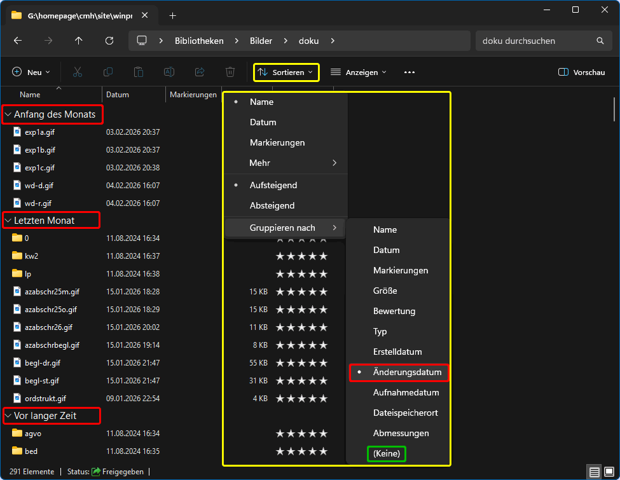Go up one folder with Up arrow
620x480 pixels.
79,41
